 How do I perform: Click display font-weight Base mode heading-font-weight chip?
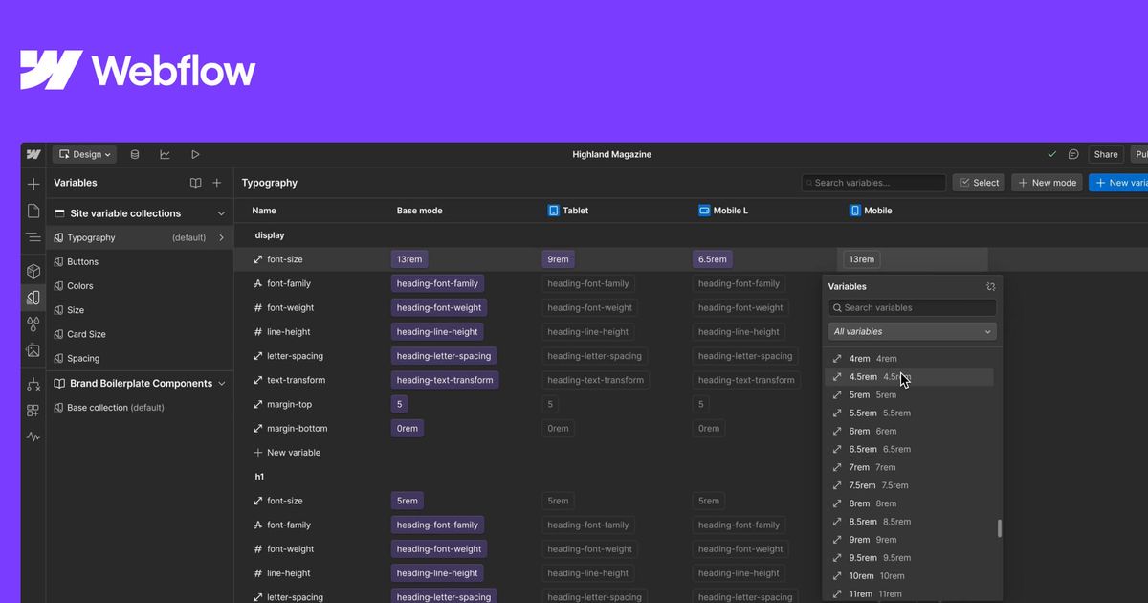click(439, 307)
